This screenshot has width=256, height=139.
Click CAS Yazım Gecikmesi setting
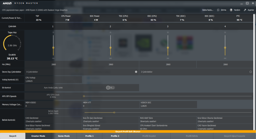pos(225,127)
